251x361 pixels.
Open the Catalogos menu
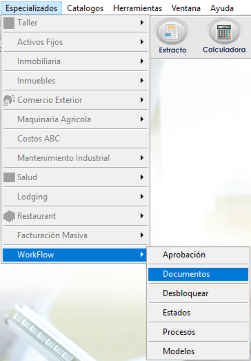[x=85, y=8]
